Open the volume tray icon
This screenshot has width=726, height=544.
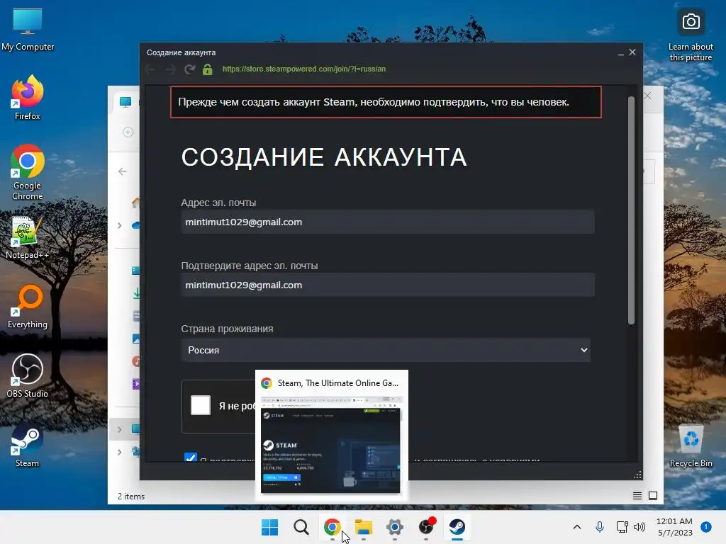point(640,526)
